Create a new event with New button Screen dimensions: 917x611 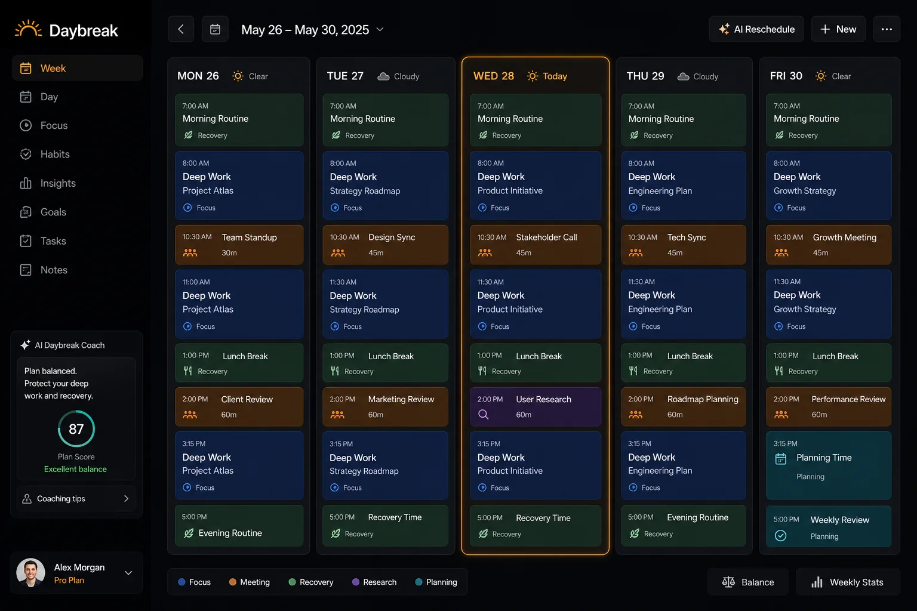pyautogui.click(x=838, y=29)
